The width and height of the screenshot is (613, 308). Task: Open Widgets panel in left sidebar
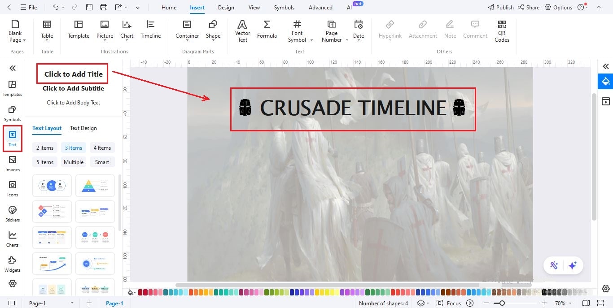(x=12, y=264)
